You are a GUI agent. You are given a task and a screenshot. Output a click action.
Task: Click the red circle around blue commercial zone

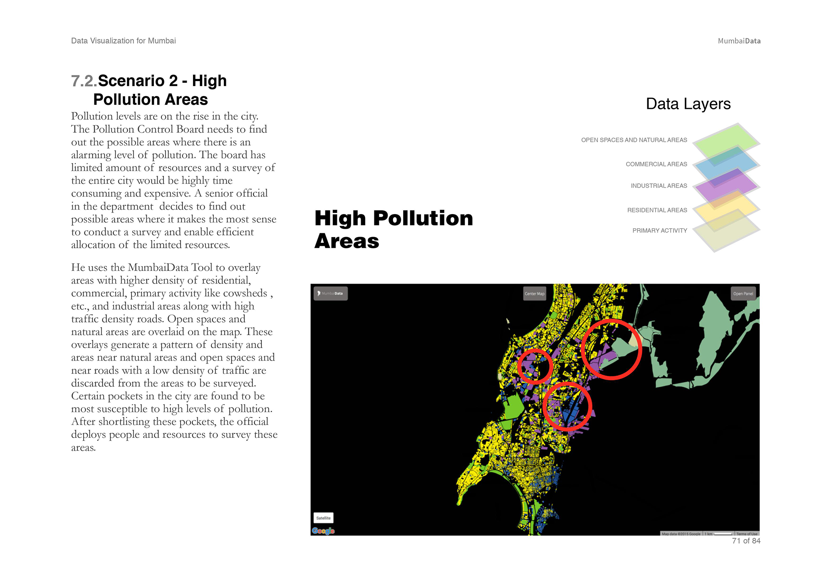click(567, 406)
